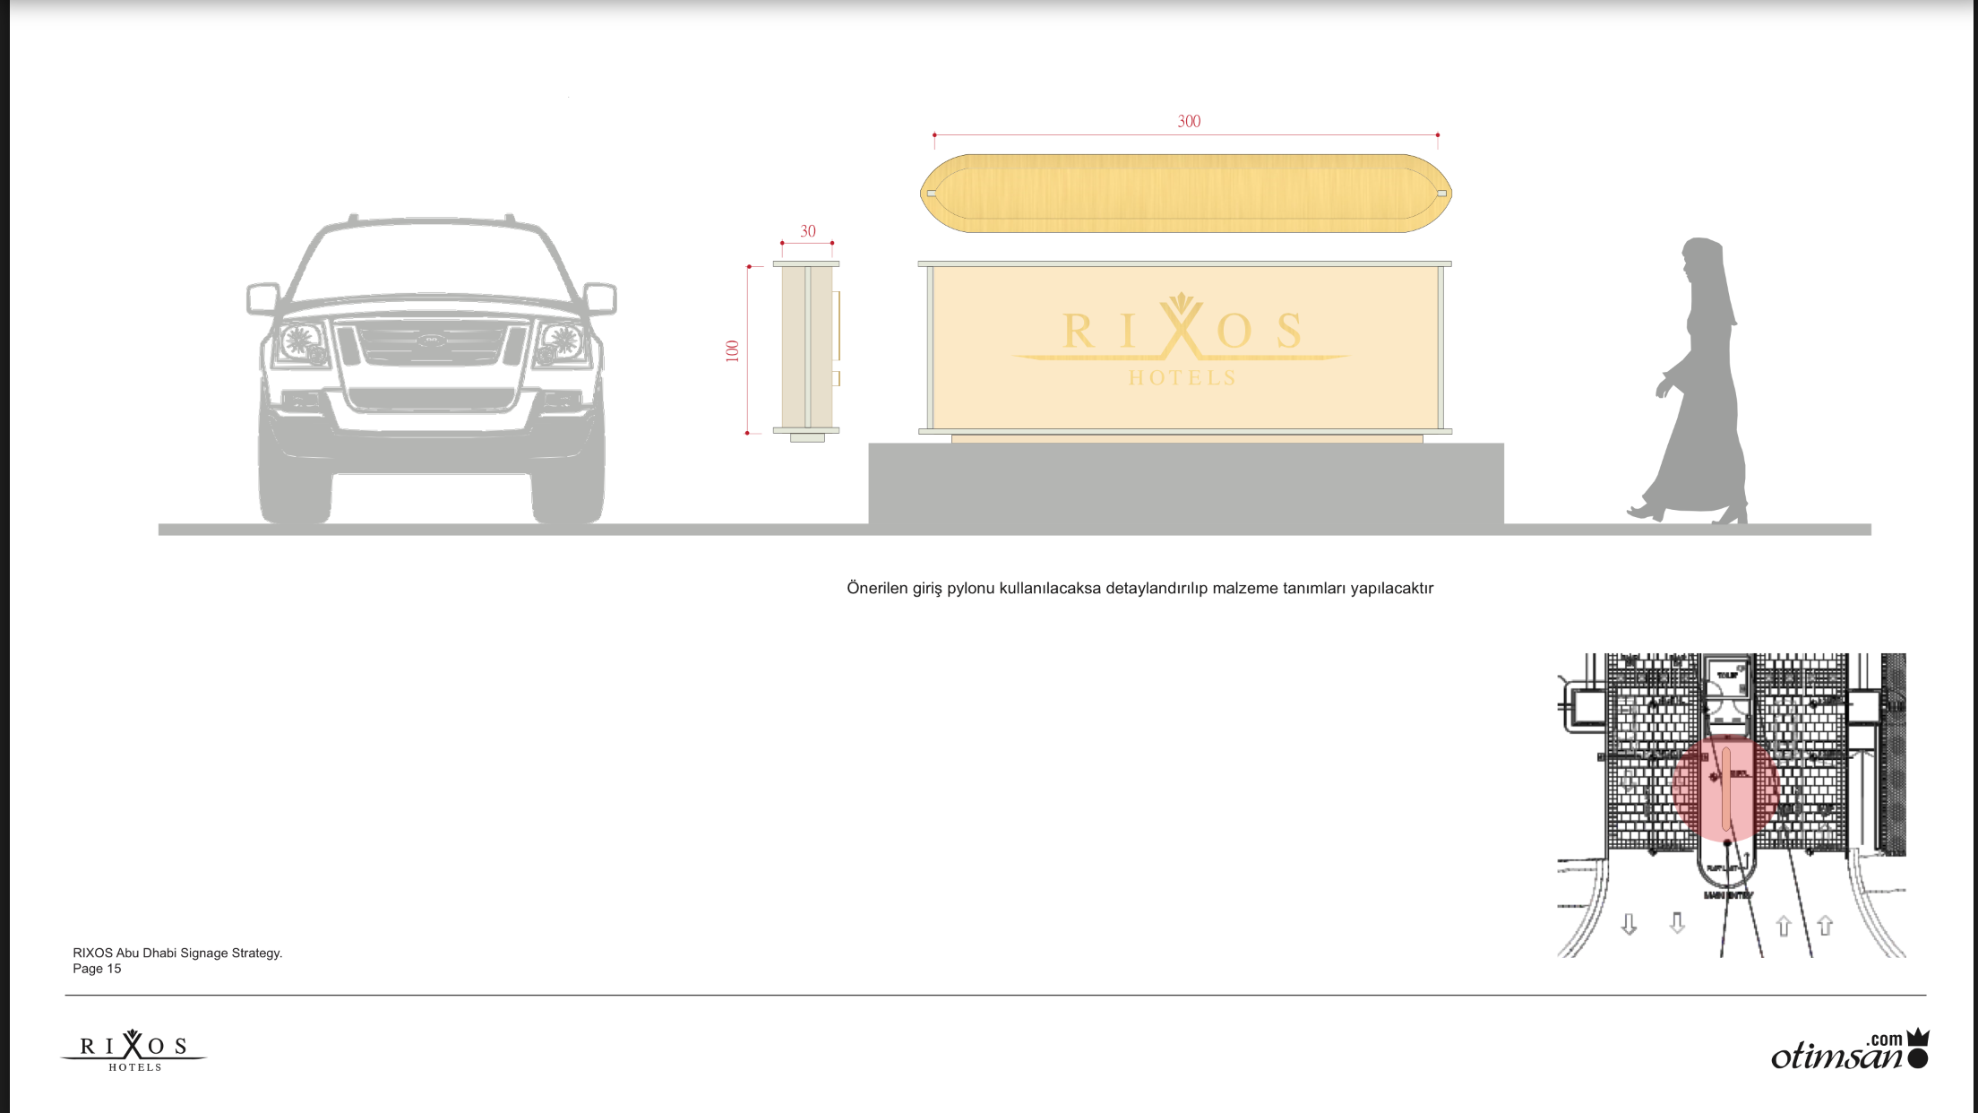This screenshot has width=1978, height=1113.
Task: Click the 30 depth dimension label
Action: pyautogui.click(x=808, y=231)
